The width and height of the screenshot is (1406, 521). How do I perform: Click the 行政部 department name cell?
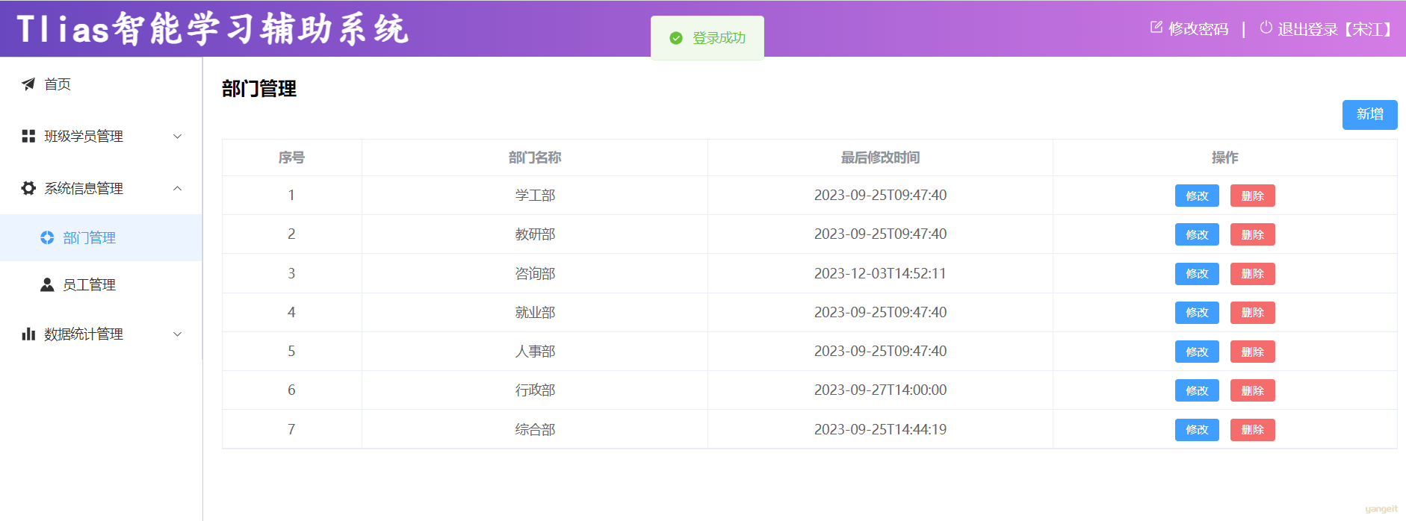tap(535, 390)
